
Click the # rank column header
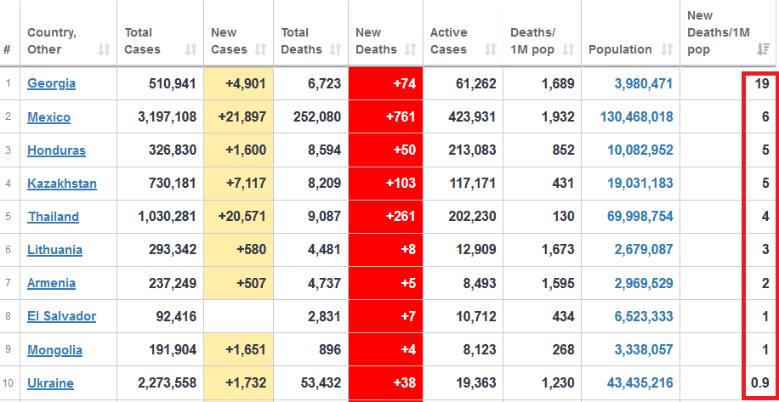[x=7, y=50]
